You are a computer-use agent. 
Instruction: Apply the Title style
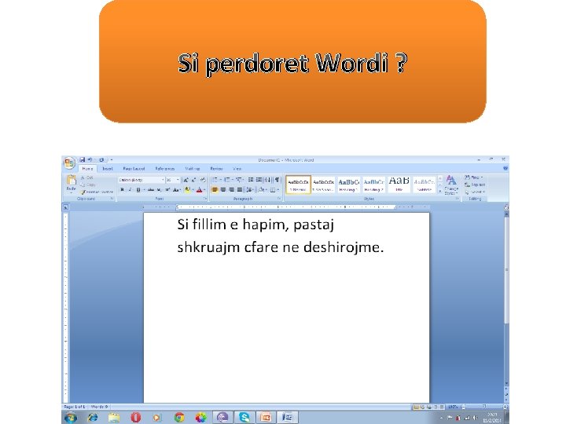tap(399, 185)
